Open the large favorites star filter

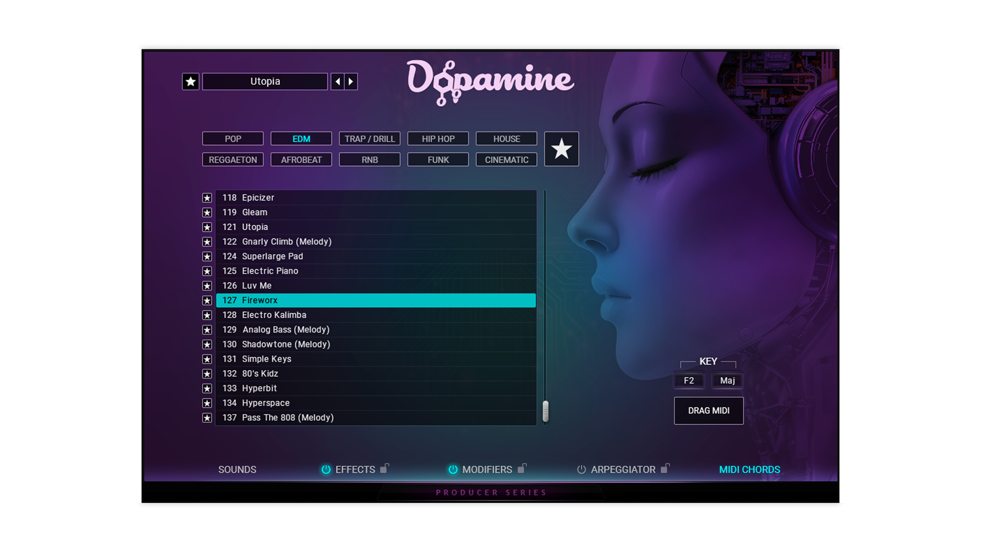562,149
